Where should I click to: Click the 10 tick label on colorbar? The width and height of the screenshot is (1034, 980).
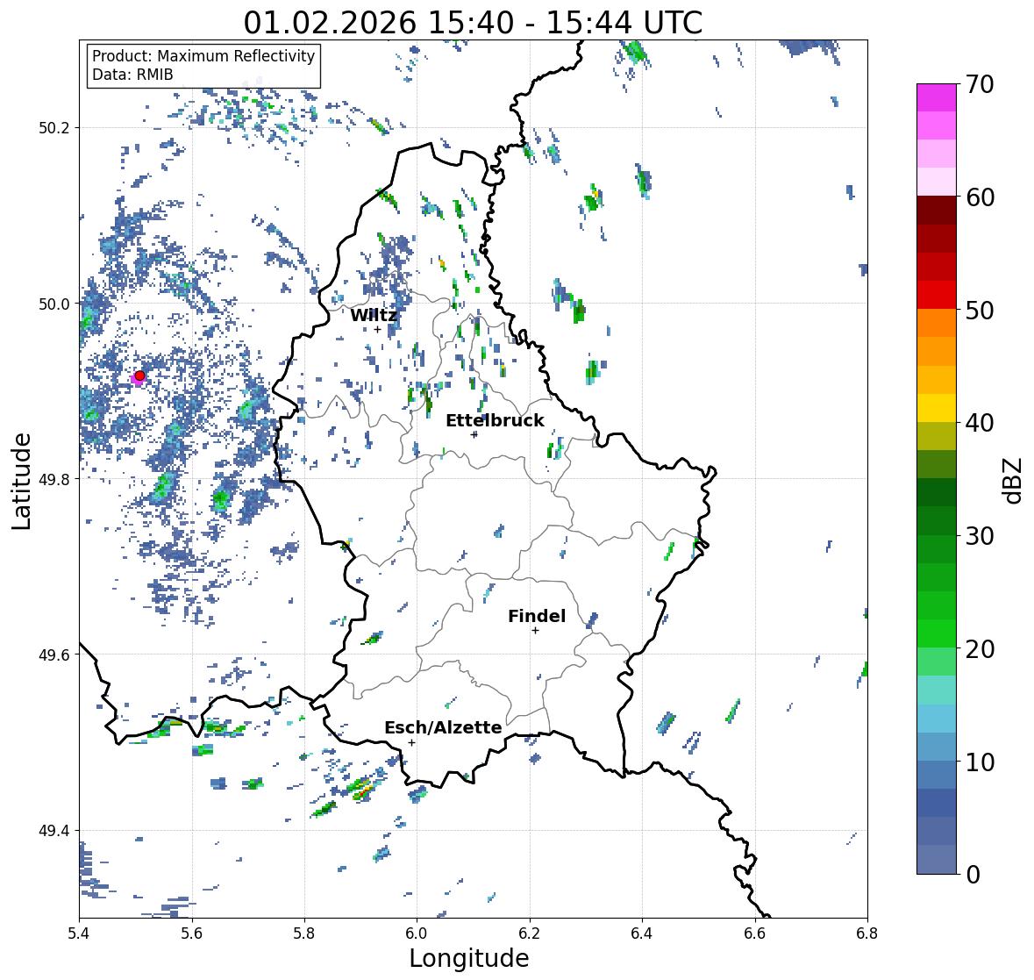980,762
